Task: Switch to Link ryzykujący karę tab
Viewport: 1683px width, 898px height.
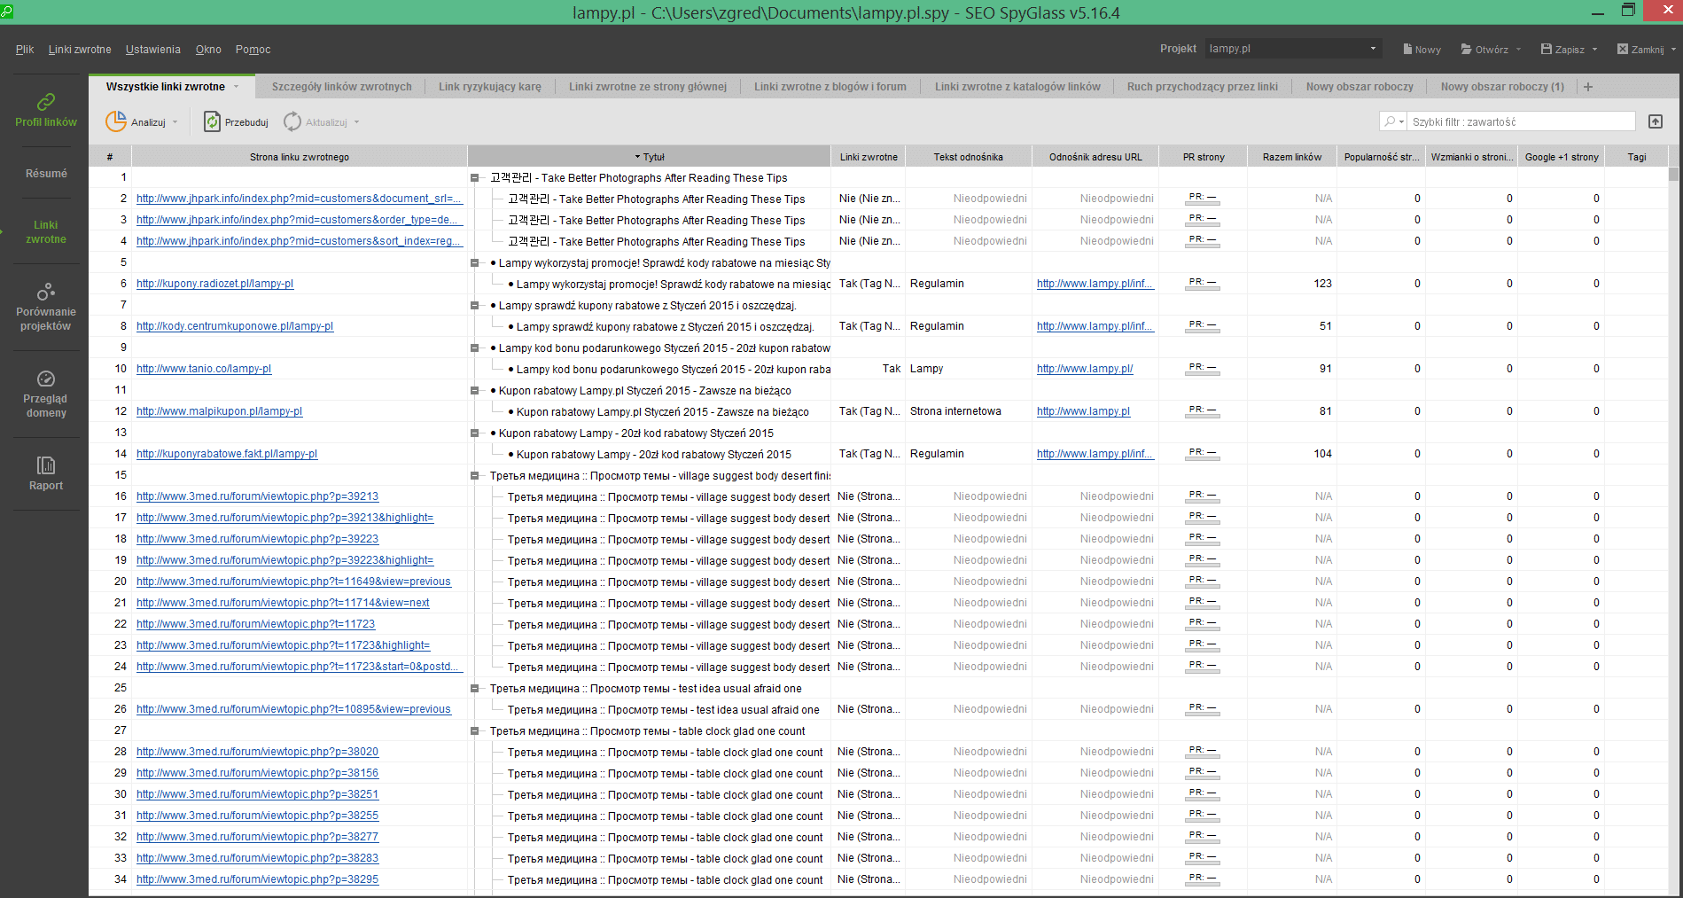Action: coord(489,87)
